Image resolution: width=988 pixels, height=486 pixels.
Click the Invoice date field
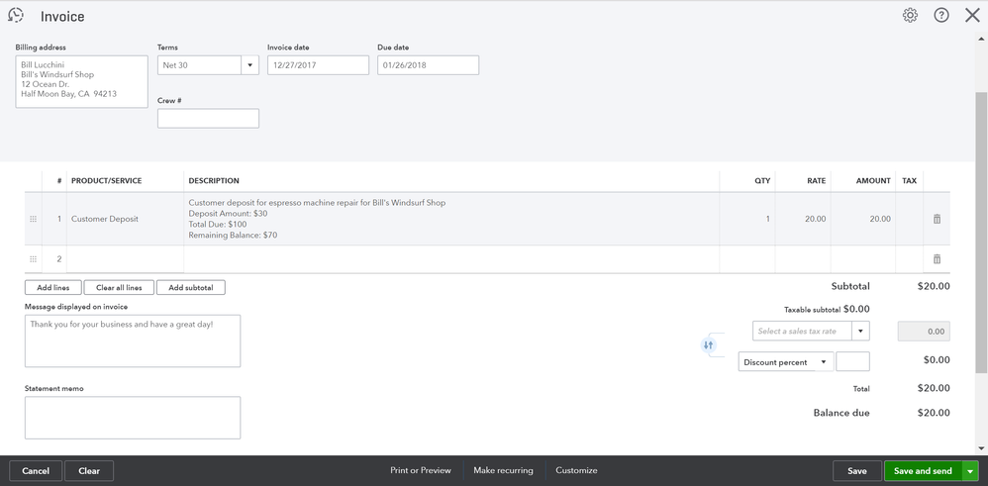318,65
